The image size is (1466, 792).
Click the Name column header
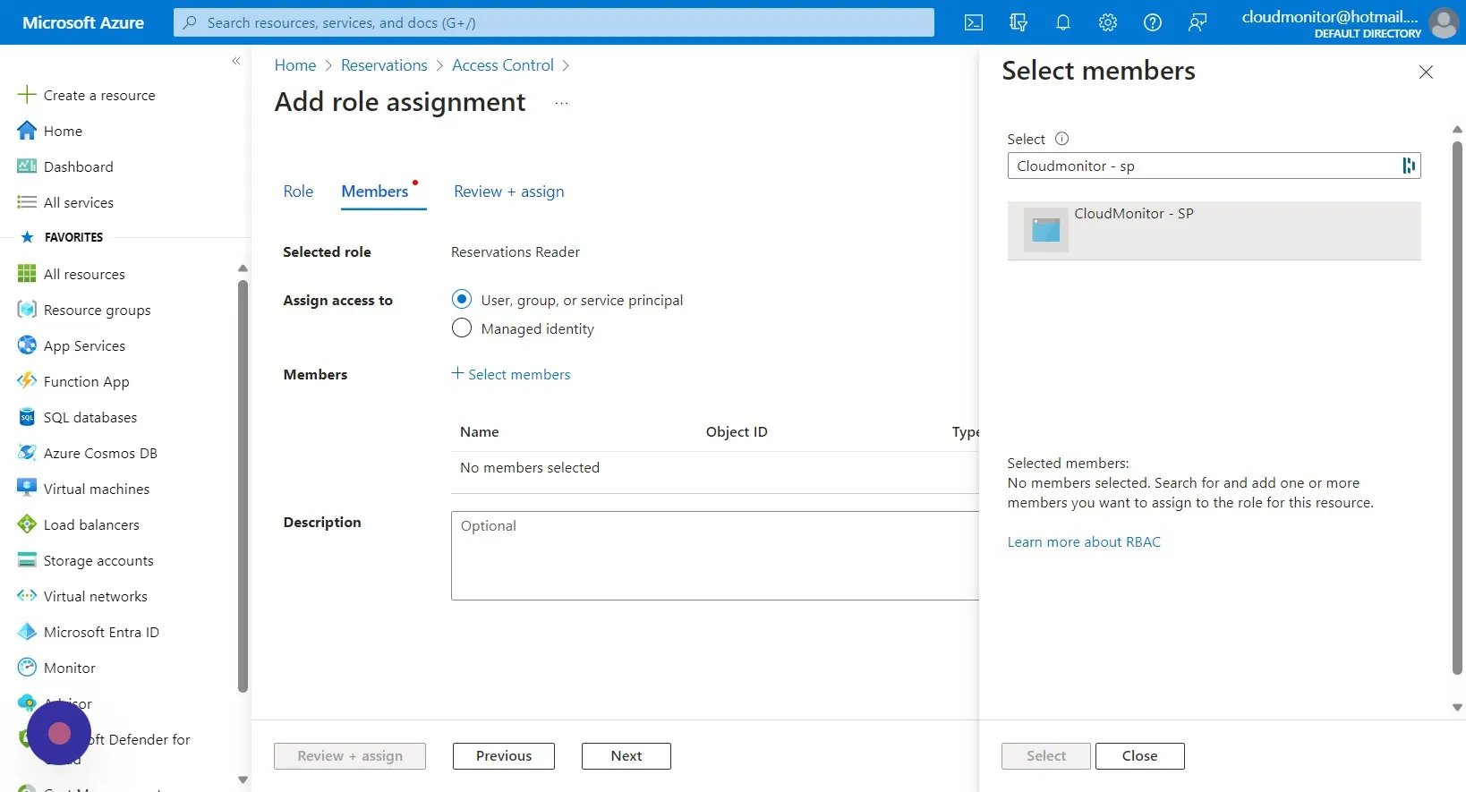coord(480,431)
